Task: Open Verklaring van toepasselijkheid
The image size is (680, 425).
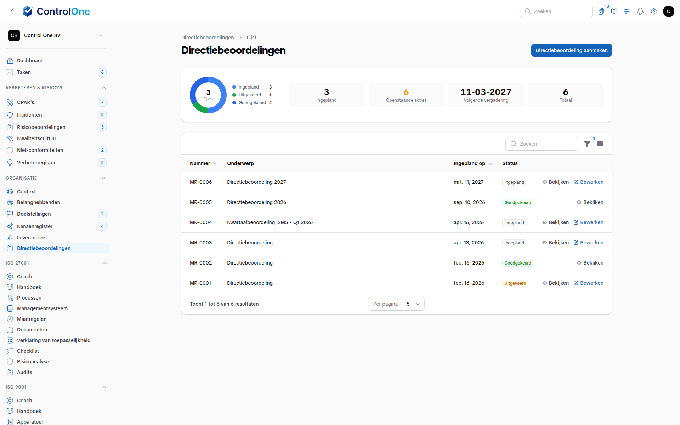Action: tap(57, 340)
